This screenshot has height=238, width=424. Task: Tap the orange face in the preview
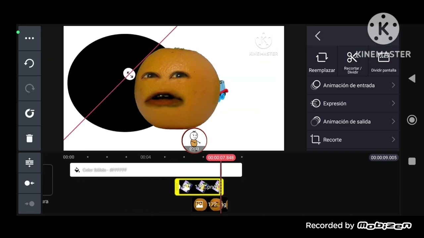click(177, 89)
